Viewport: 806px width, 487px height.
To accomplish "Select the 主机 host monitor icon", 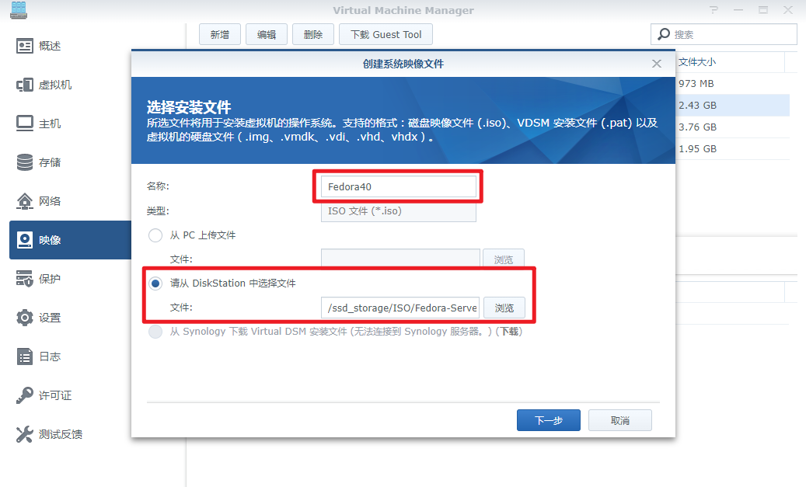I will coord(25,123).
